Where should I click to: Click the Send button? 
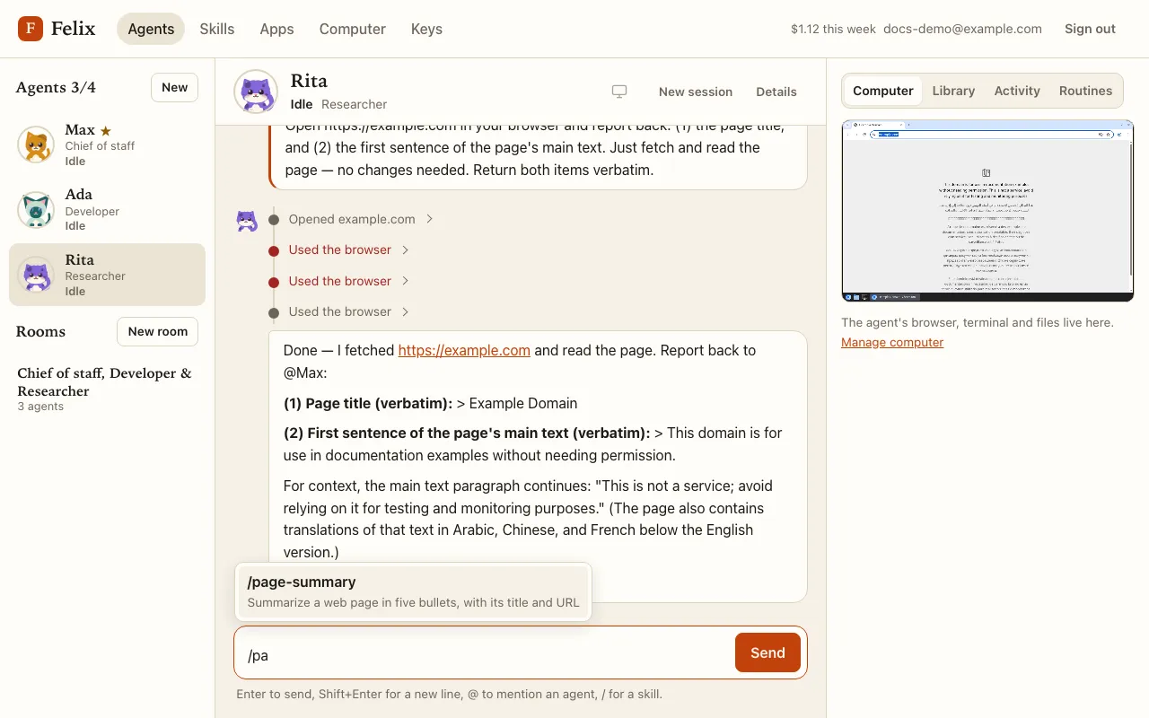click(767, 652)
